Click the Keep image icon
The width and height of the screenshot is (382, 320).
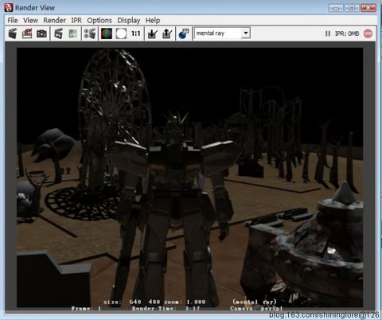tap(153, 33)
